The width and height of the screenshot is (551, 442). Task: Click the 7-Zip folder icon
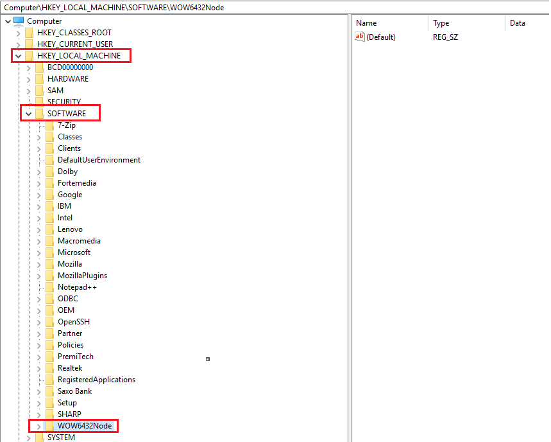50,125
